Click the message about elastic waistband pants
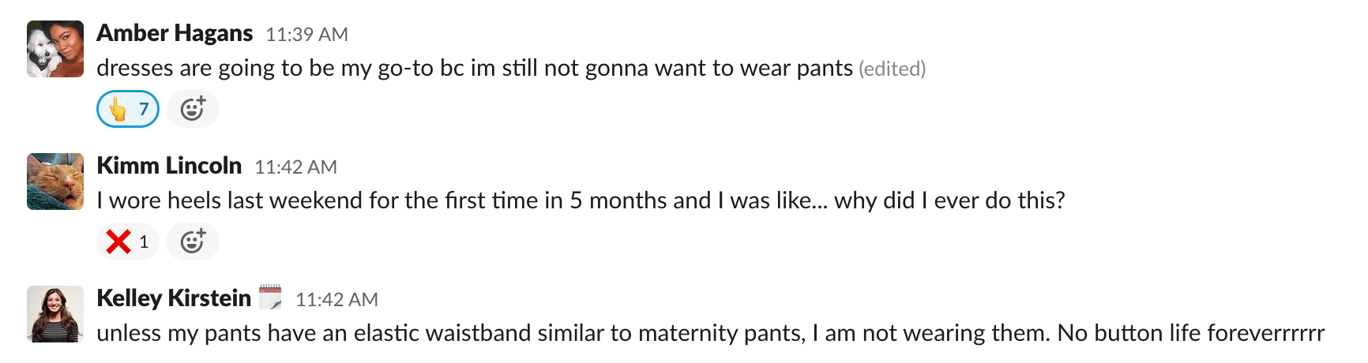The height and width of the screenshot is (363, 1368). pos(709,334)
